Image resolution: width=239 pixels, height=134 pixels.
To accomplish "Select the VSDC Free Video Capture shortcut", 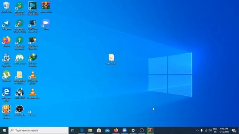I will [33, 43].
